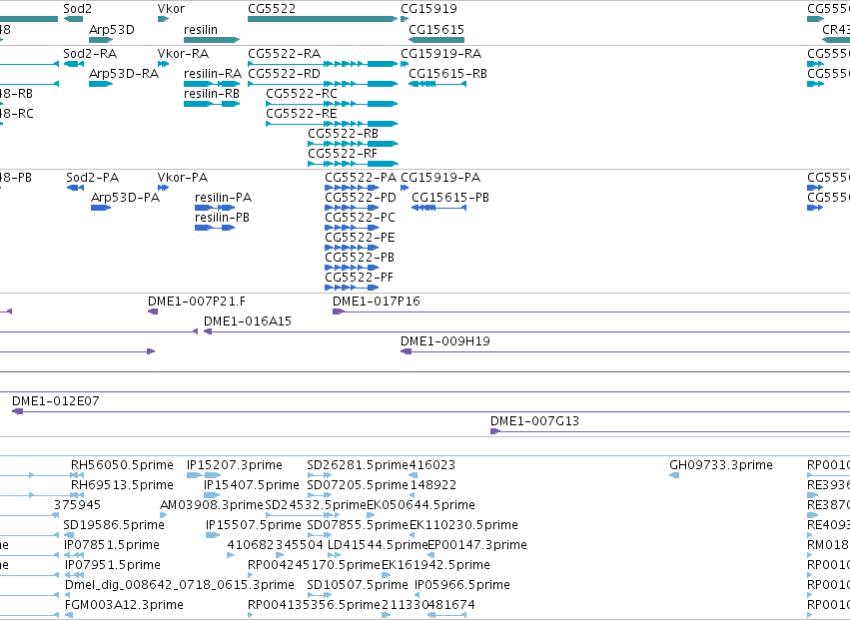The width and height of the screenshot is (850, 620).
Task: Click the CG5522-RA transcript label
Action: point(284,54)
